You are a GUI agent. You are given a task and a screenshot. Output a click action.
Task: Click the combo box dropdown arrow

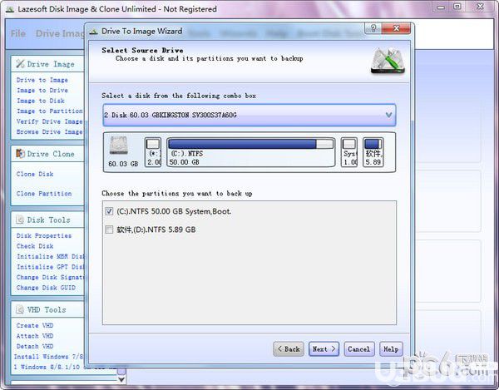coord(388,115)
